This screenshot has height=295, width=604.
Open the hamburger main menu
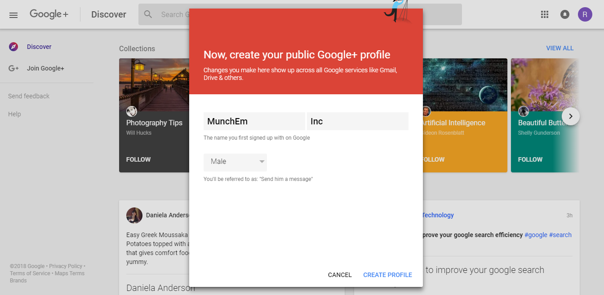pyautogui.click(x=13, y=15)
